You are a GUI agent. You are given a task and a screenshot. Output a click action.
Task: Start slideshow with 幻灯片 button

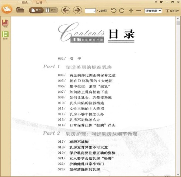pyautogui.click(x=172, y=11)
